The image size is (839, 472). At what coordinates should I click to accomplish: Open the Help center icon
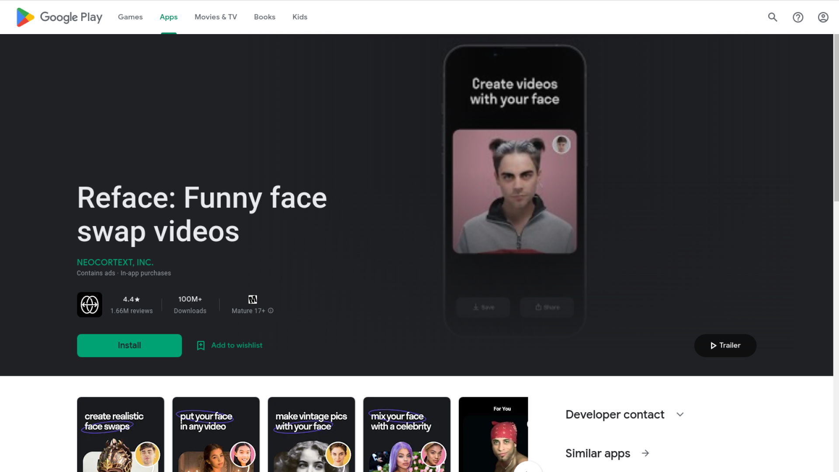pos(798,17)
